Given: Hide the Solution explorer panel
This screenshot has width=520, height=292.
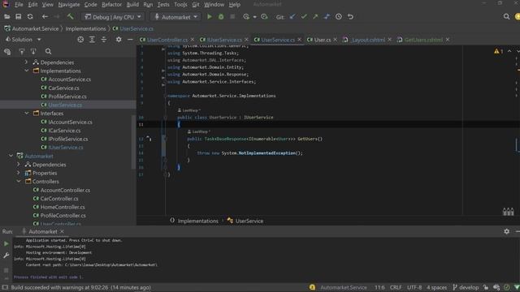Looking at the screenshot, I should pos(130,40).
